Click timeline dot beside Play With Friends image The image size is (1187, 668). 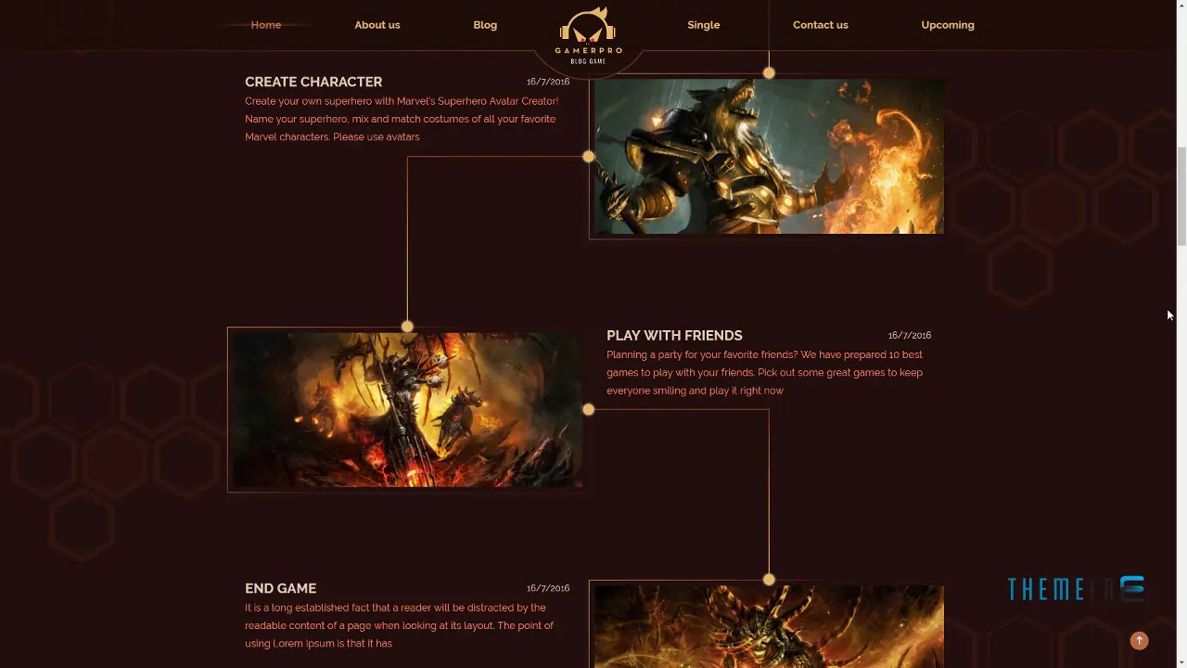tap(588, 409)
